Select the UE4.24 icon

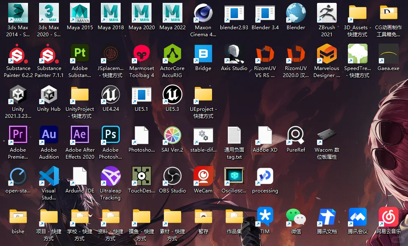[111, 94]
